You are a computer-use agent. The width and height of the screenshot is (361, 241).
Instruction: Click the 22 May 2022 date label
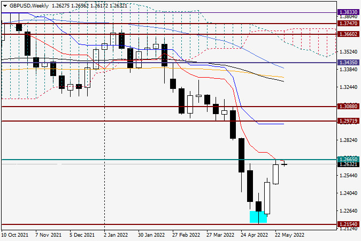coord(290,235)
